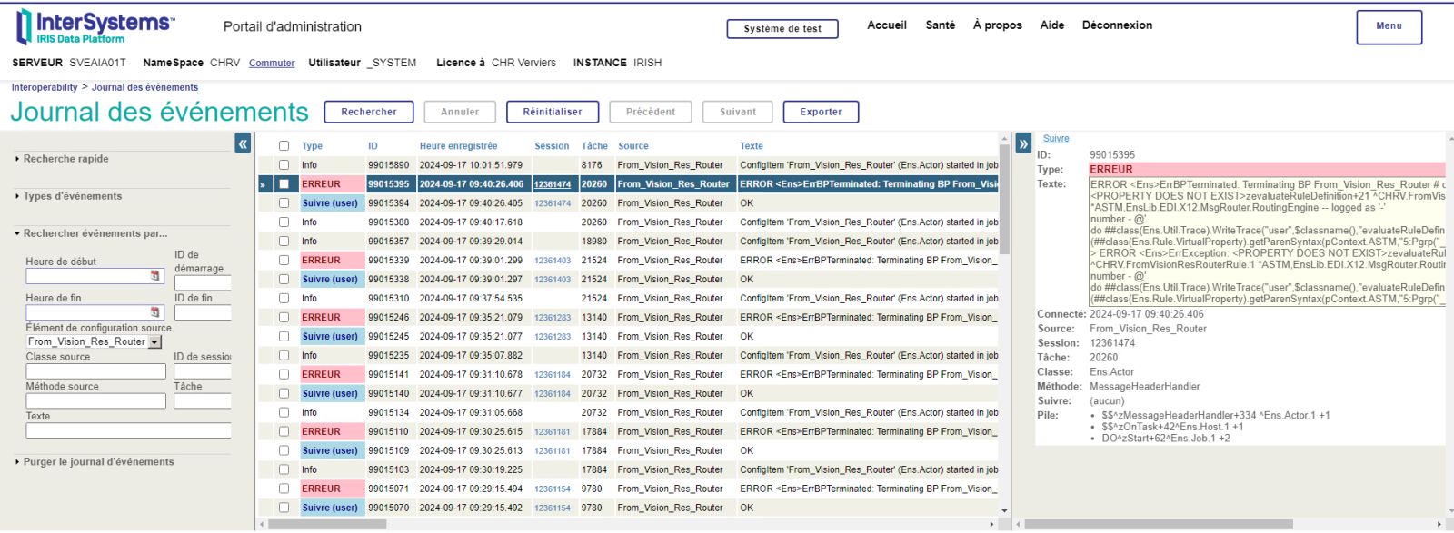Viewport: 1454px width, 533px height.
Task: Open the Menu button at top right
Action: coord(1389,26)
